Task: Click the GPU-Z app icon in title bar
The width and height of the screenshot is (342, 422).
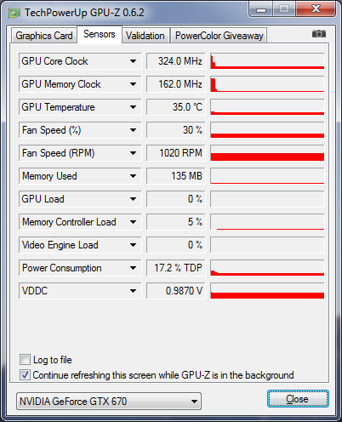Action: coord(14,13)
